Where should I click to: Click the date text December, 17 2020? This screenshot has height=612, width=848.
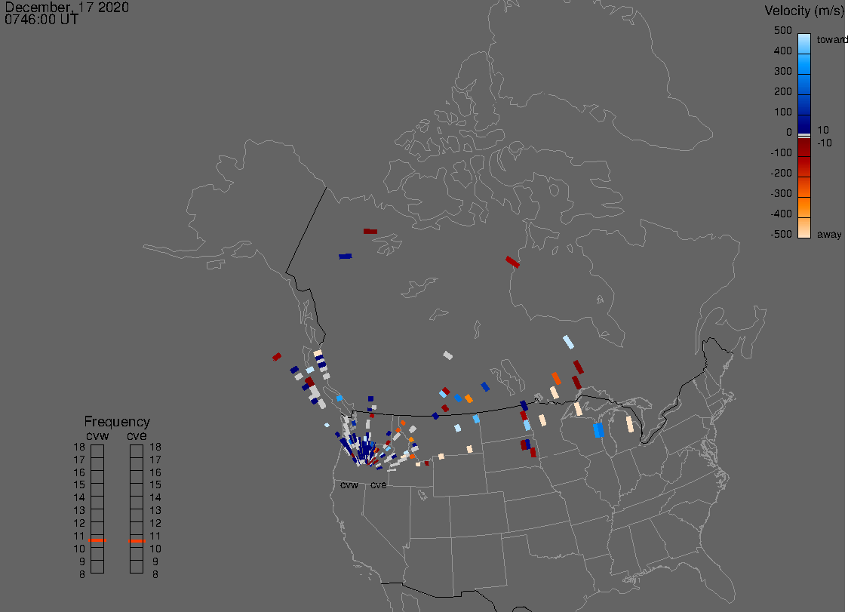[x=67, y=7]
